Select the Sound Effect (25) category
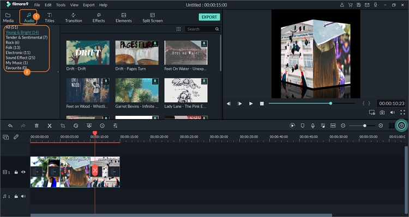409x217 pixels. click(x=20, y=58)
